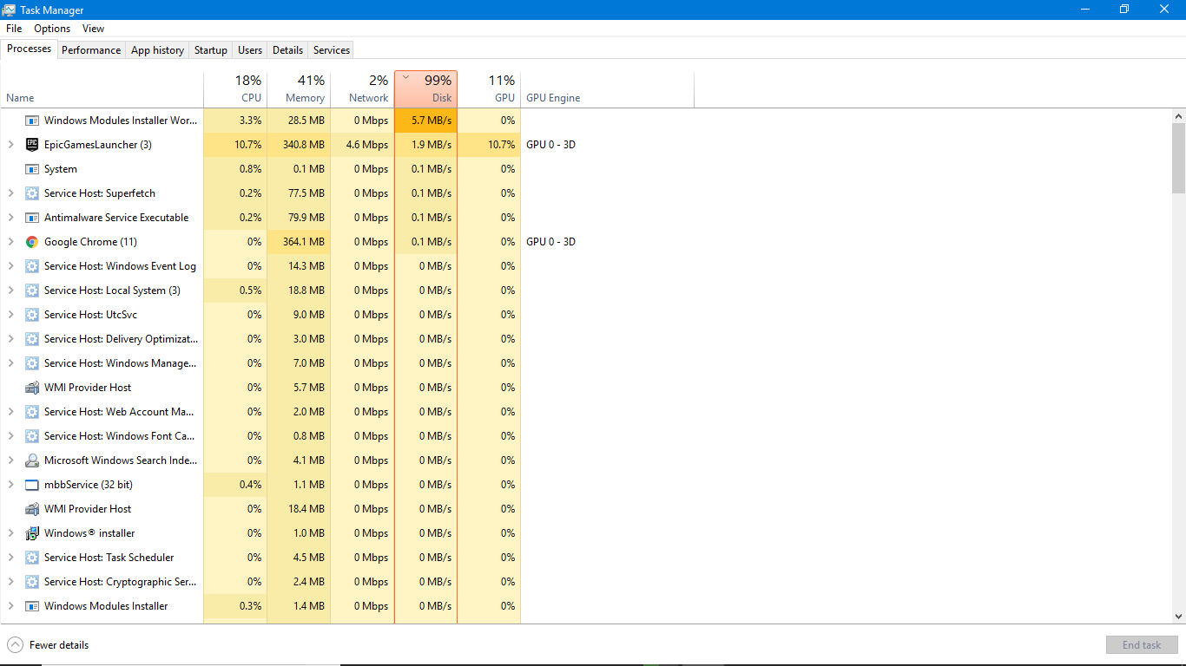
Task: Click the End task button
Action: click(1142, 644)
